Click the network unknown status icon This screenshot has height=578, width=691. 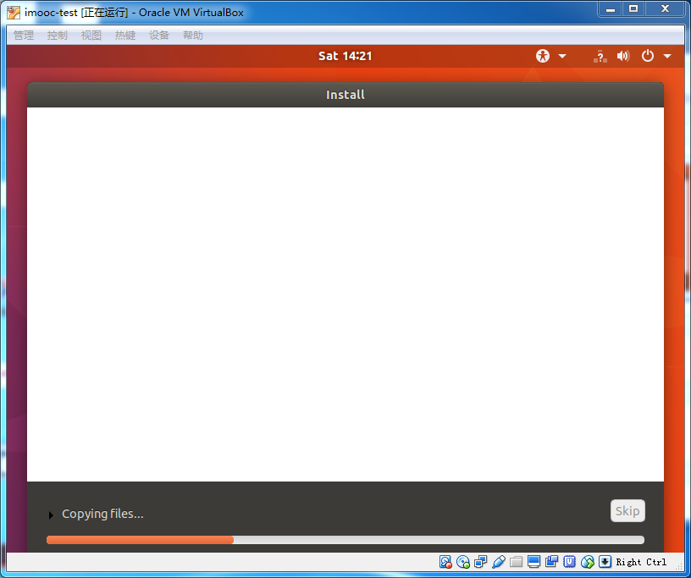600,56
